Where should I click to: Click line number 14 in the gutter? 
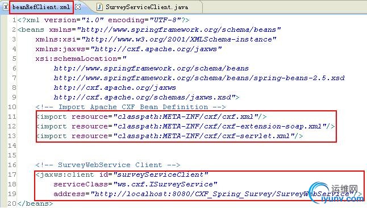12,145
